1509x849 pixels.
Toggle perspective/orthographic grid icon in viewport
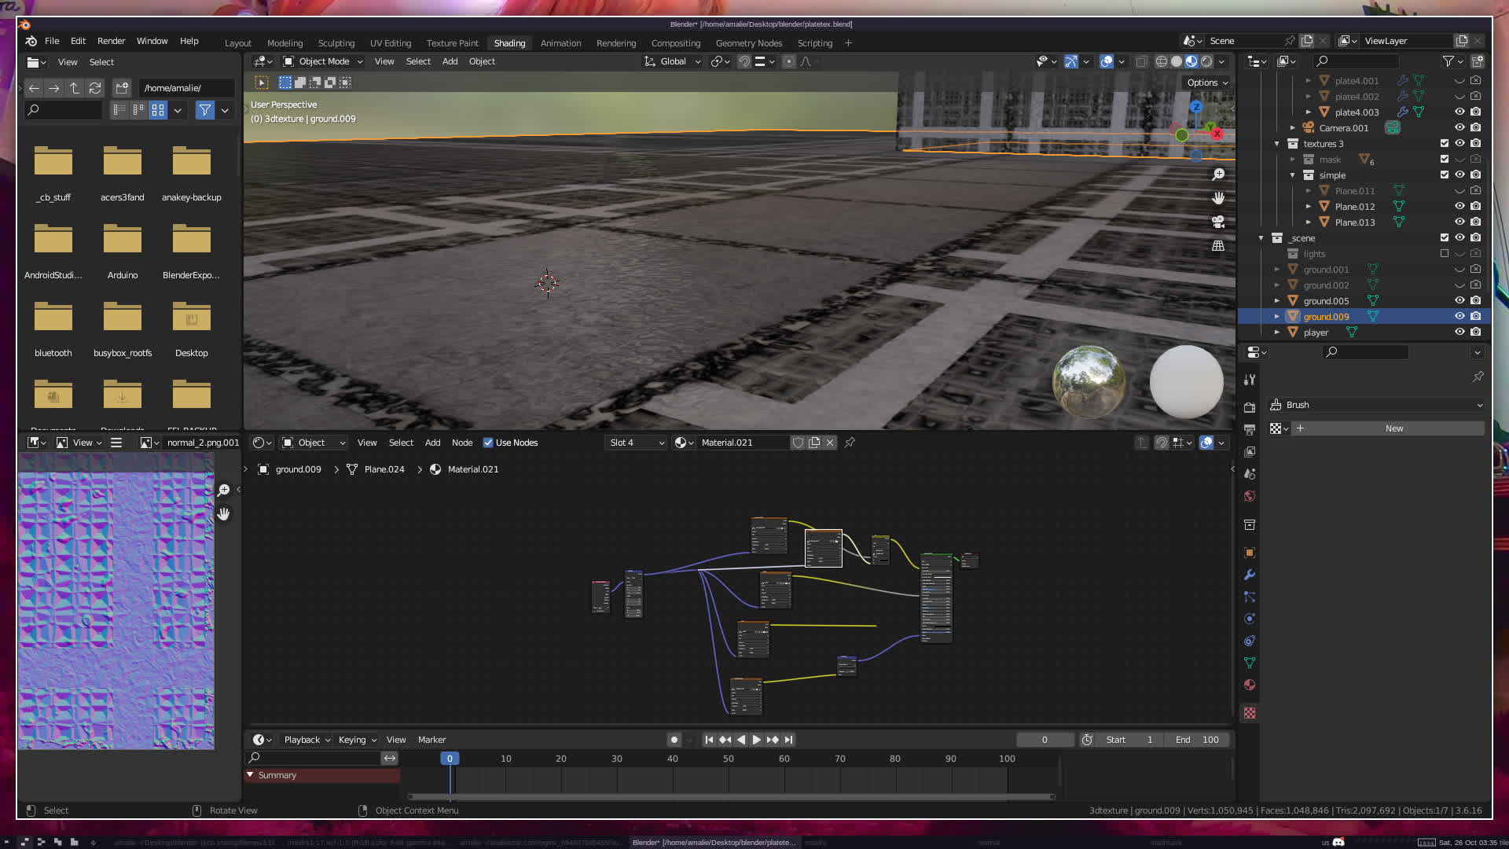pos(1218,246)
